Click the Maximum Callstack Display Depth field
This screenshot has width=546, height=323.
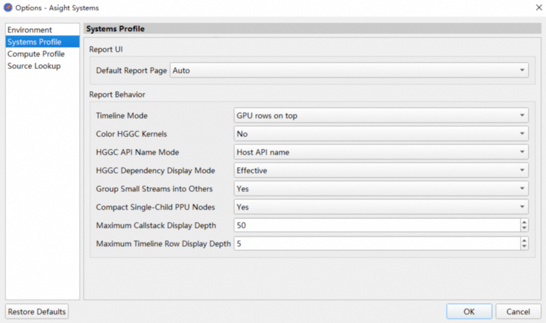[377, 225]
